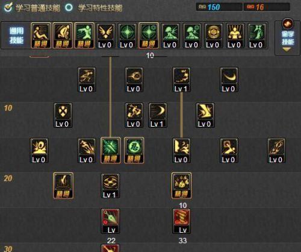Select the golden eye ring common skill

coord(214,36)
